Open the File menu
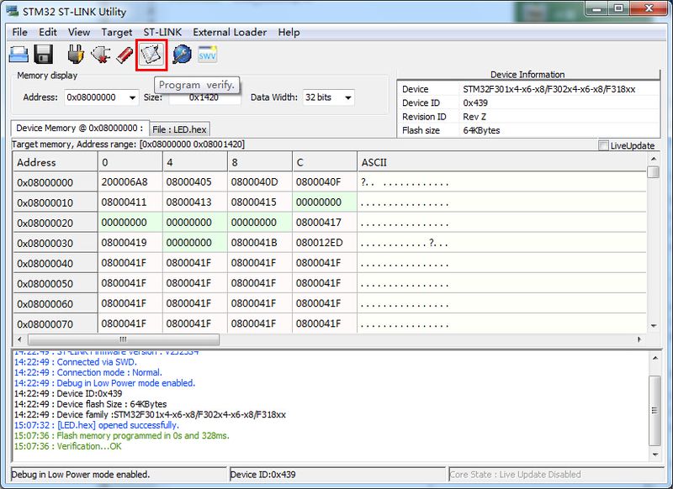The height and width of the screenshot is (489, 673). coord(19,32)
